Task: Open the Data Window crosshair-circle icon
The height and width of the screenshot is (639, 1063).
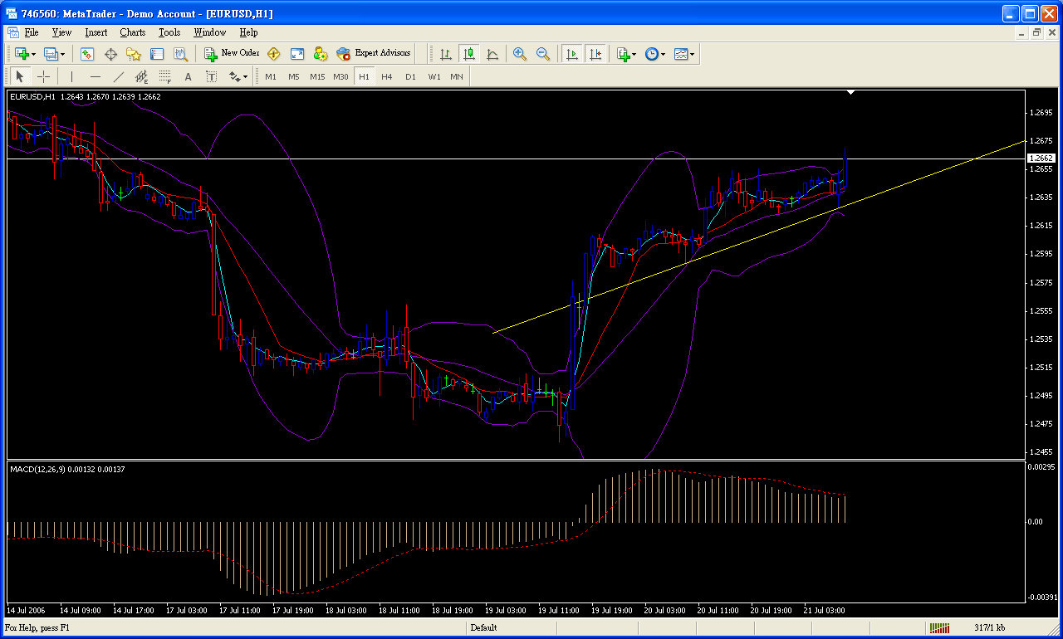Action: pyautogui.click(x=110, y=54)
